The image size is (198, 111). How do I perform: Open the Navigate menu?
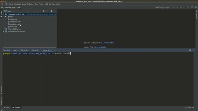tap(17, 4)
